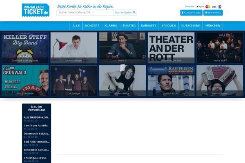245x163 pixels.
Task: Open the Günter Grünwald event tile
Action: pyautogui.click(x=25, y=81)
